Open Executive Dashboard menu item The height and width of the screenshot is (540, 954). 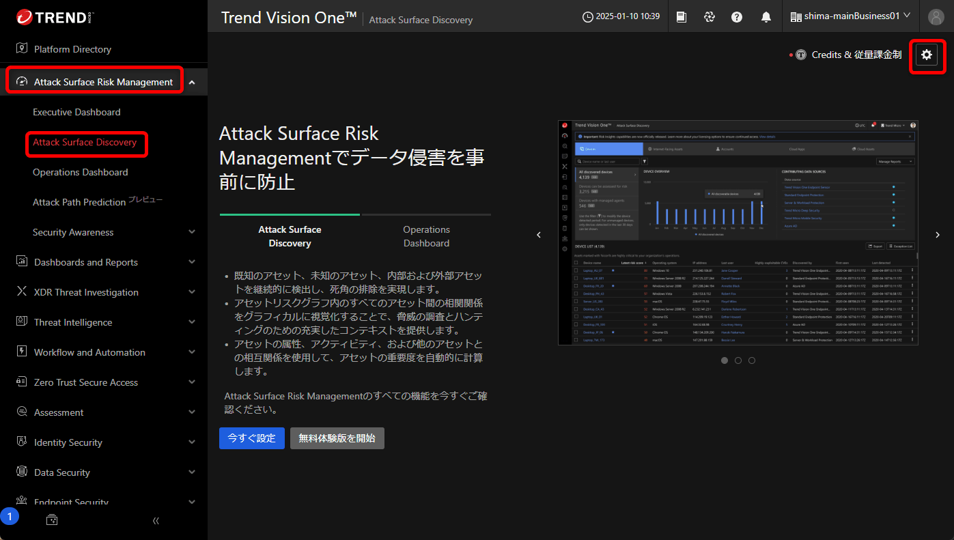click(x=76, y=112)
